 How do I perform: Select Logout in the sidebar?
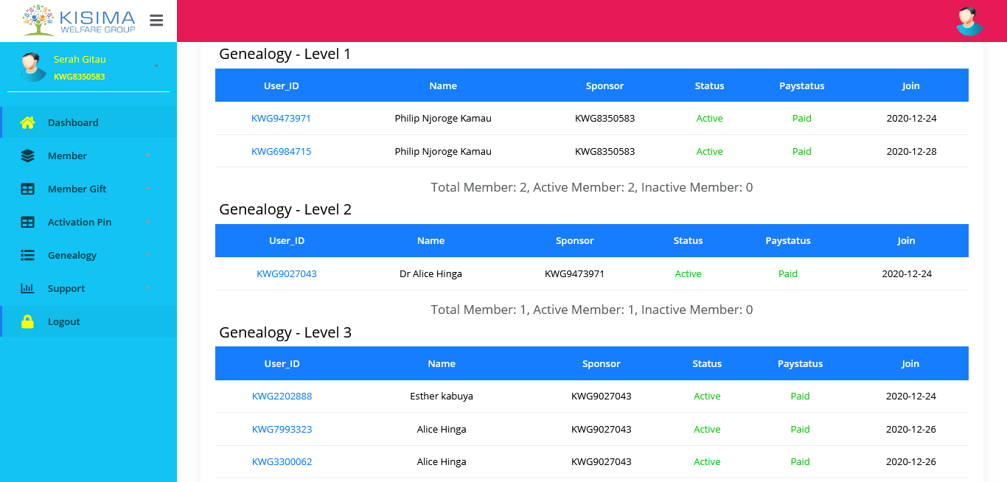tap(88, 321)
